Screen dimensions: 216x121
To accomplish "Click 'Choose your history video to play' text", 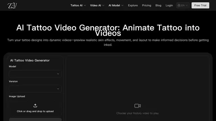I will point(137,113).
